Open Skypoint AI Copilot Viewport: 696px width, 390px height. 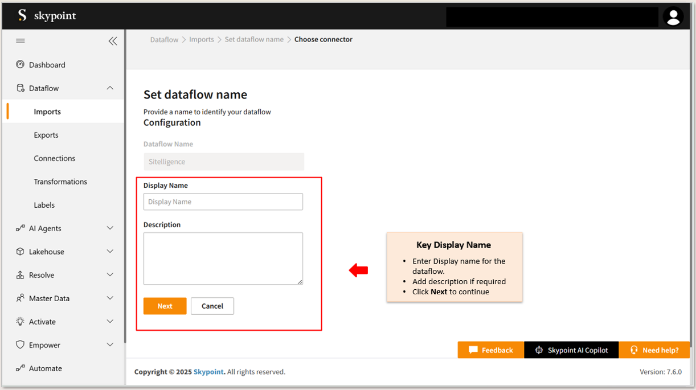click(x=571, y=350)
